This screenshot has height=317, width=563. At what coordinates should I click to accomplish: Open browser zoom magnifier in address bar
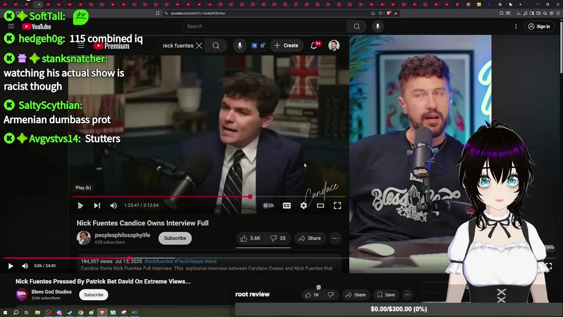point(380,13)
